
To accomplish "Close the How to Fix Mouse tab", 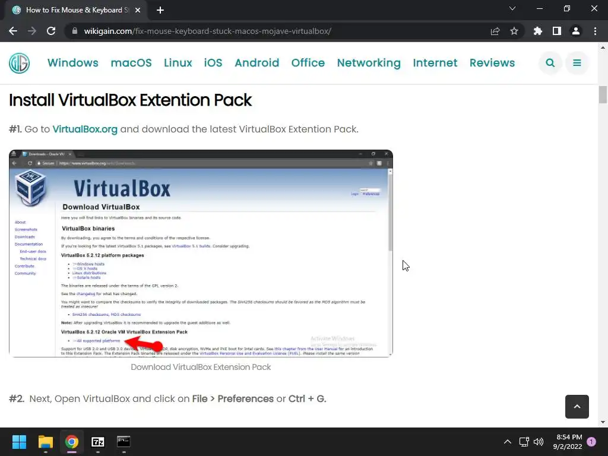I will tap(138, 10).
